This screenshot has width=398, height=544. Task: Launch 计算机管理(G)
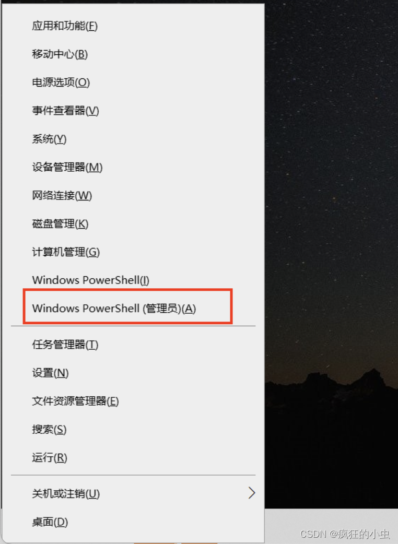133,252
